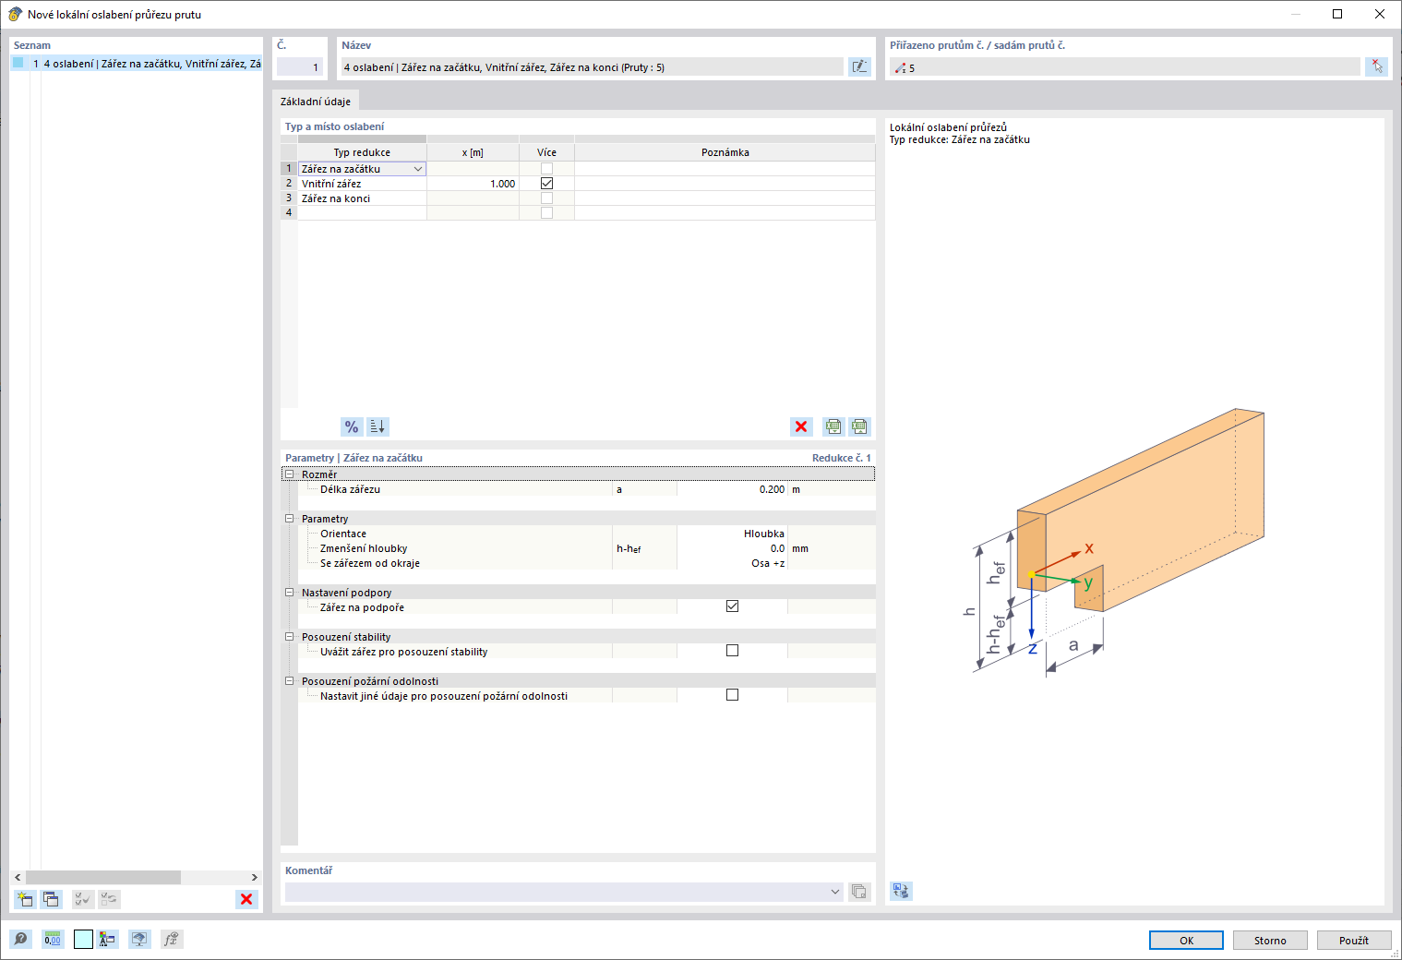Click the Se zářezem od okraje value Osa +z

tap(731, 563)
